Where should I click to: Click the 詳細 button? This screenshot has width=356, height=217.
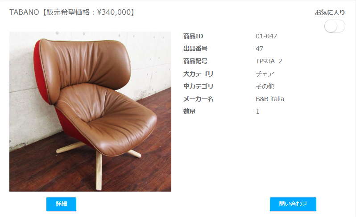click(61, 204)
